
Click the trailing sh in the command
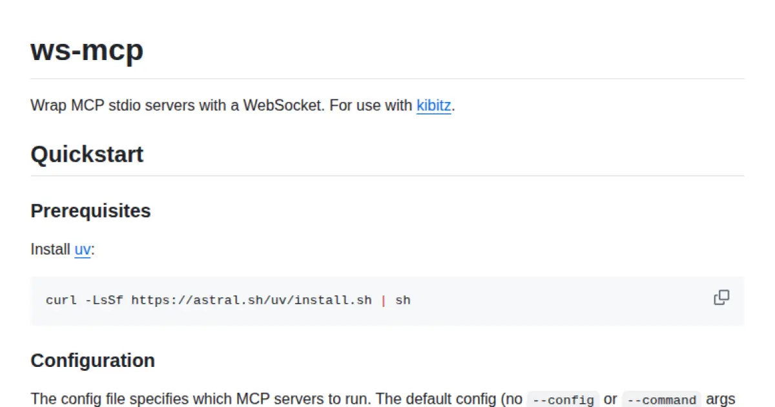click(403, 300)
